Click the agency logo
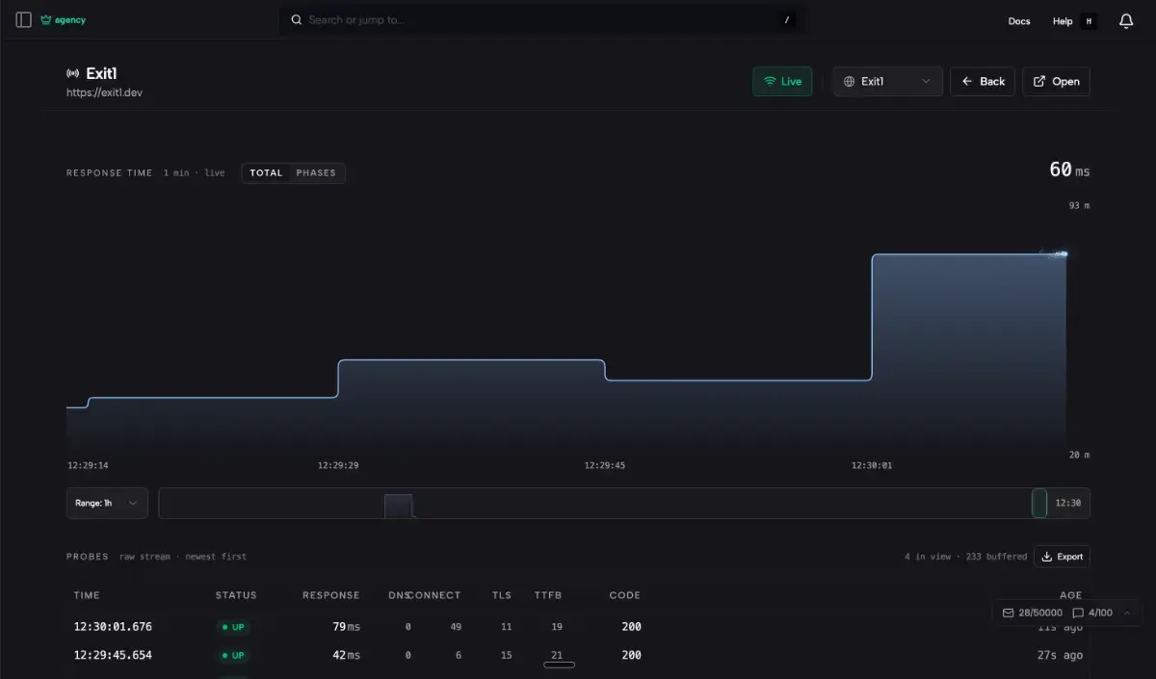1156x679 pixels. click(x=64, y=20)
